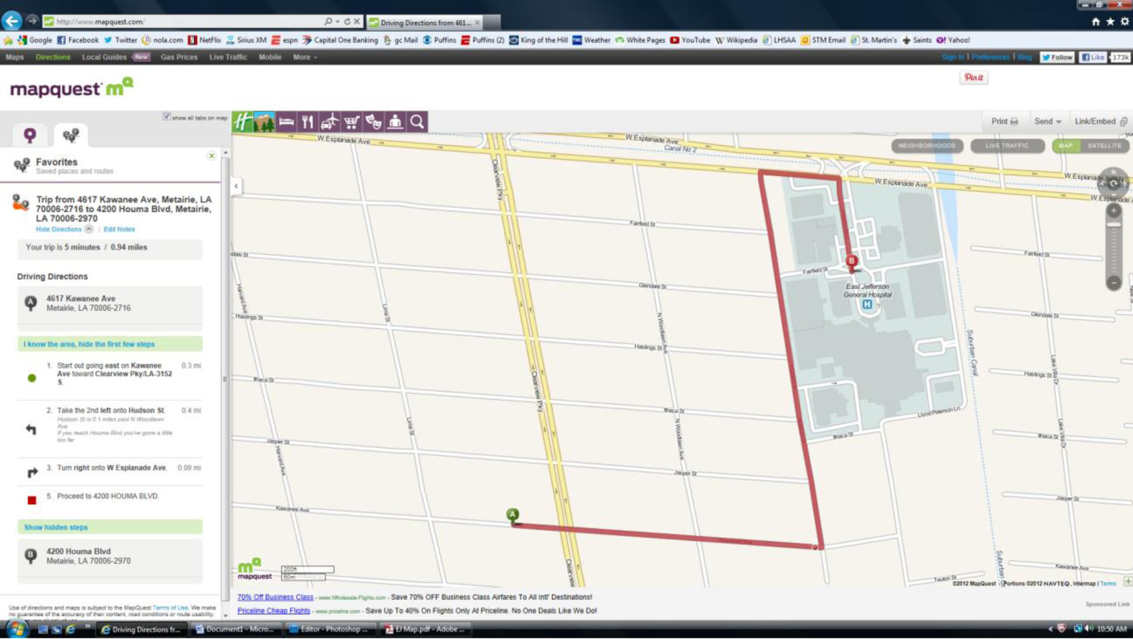This screenshot has height=639, width=1133.
Task: Open Local Guides menu item
Action: click(104, 57)
